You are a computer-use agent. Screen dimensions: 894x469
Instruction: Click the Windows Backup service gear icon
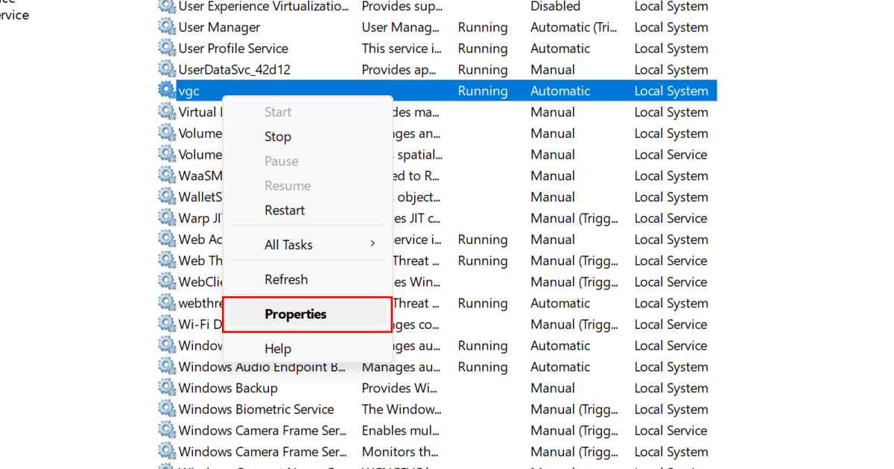(165, 387)
